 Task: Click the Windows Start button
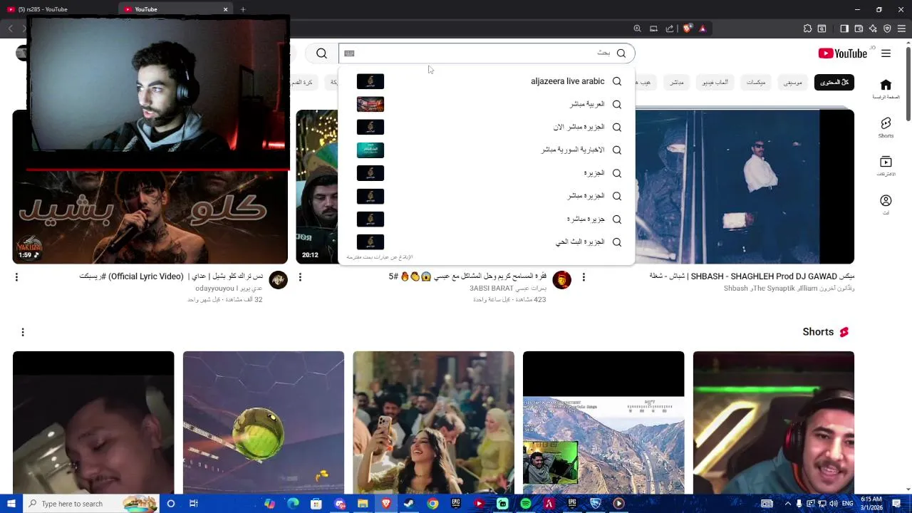click(11, 504)
